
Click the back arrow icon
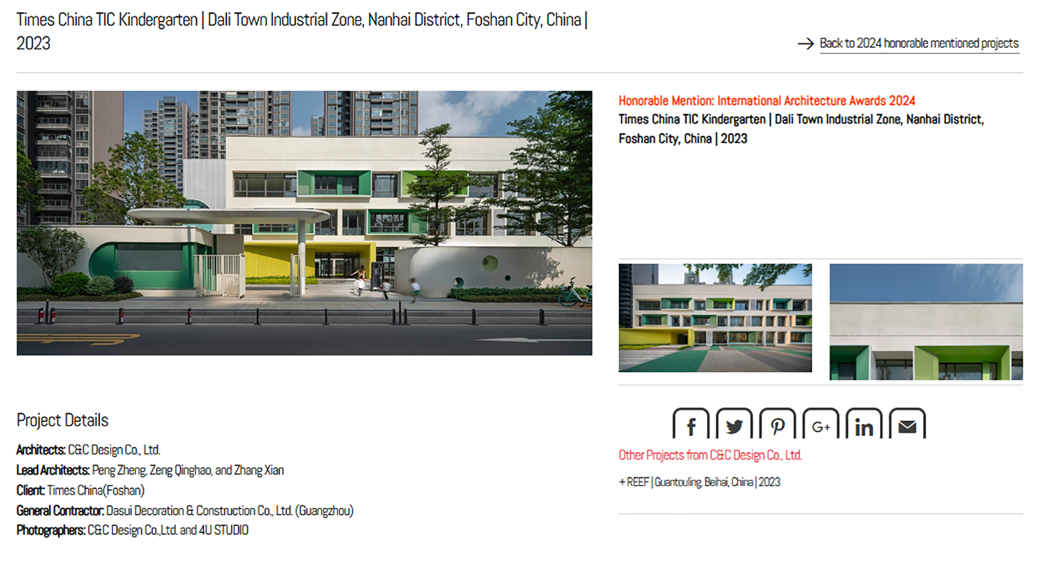coord(805,44)
